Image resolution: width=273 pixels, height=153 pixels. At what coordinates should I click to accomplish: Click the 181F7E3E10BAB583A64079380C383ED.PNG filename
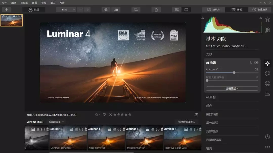point(51,115)
